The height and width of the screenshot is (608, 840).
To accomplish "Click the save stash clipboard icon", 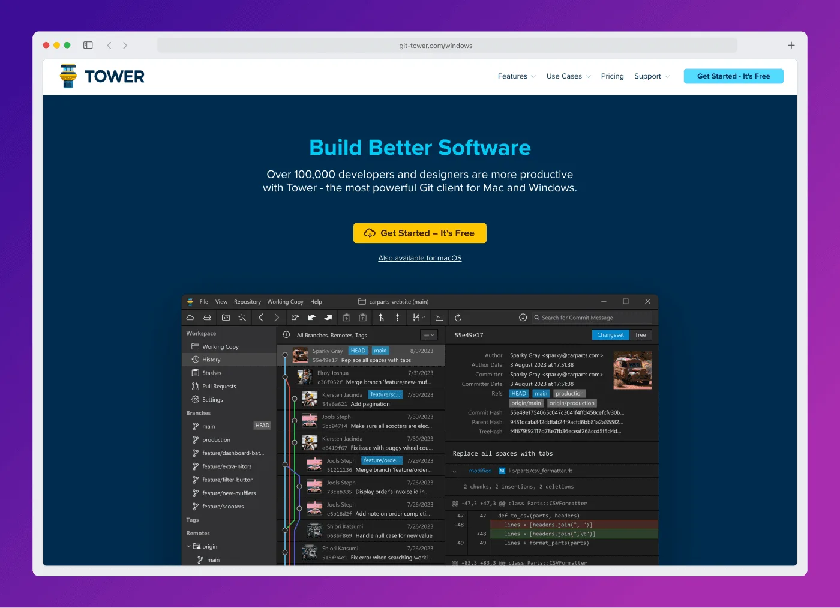I will [347, 318].
